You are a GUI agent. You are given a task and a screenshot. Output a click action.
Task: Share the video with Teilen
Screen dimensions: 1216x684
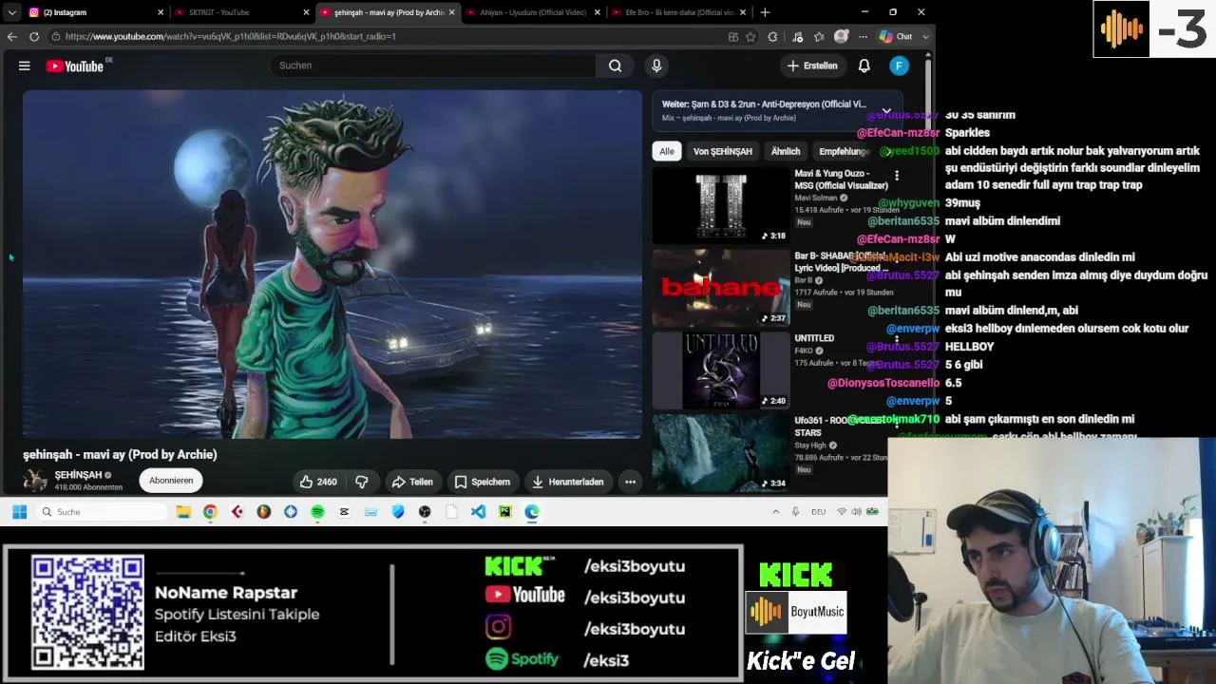coord(412,482)
